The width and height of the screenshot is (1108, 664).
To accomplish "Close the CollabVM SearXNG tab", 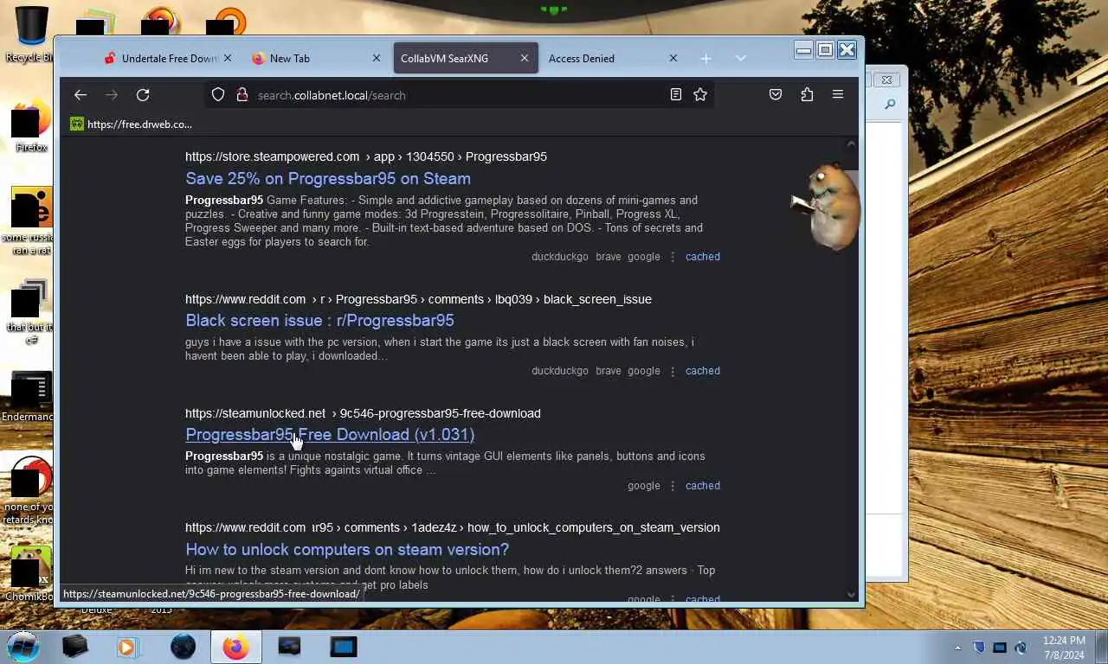I will pos(524,59).
